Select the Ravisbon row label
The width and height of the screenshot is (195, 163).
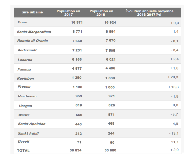pyautogui.click(x=25, y=79)
